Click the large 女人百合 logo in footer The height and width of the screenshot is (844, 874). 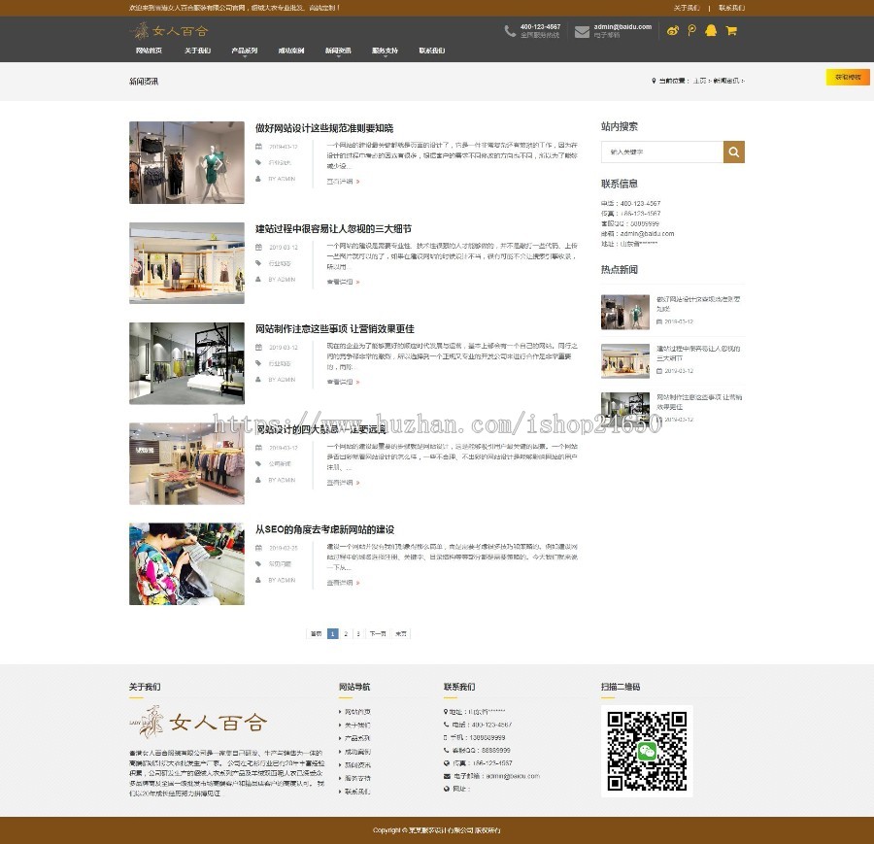(x=198, y=722)
